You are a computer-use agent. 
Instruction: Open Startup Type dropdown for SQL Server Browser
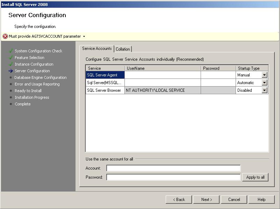click(x=265, y=90)
